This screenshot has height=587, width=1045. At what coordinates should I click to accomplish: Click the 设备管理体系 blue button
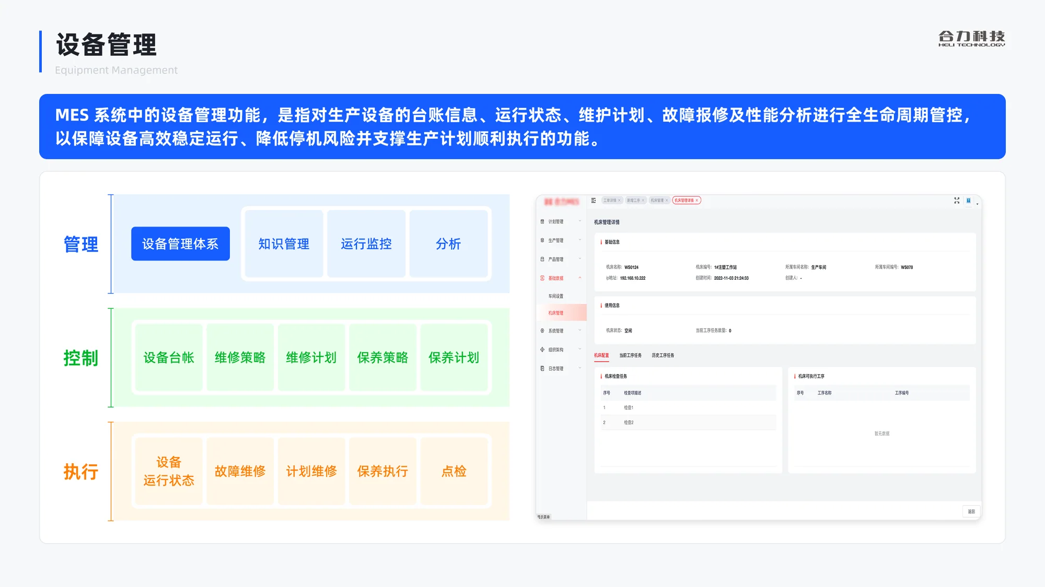[x=180, y=244]
